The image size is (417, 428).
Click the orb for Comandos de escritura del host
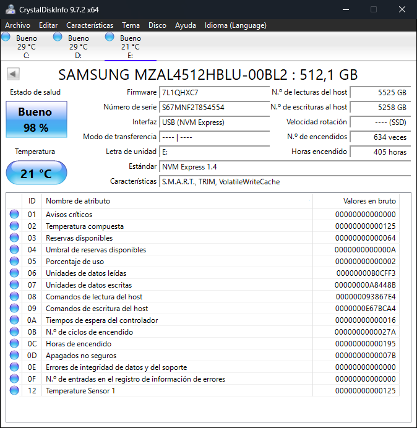[14, 308]
